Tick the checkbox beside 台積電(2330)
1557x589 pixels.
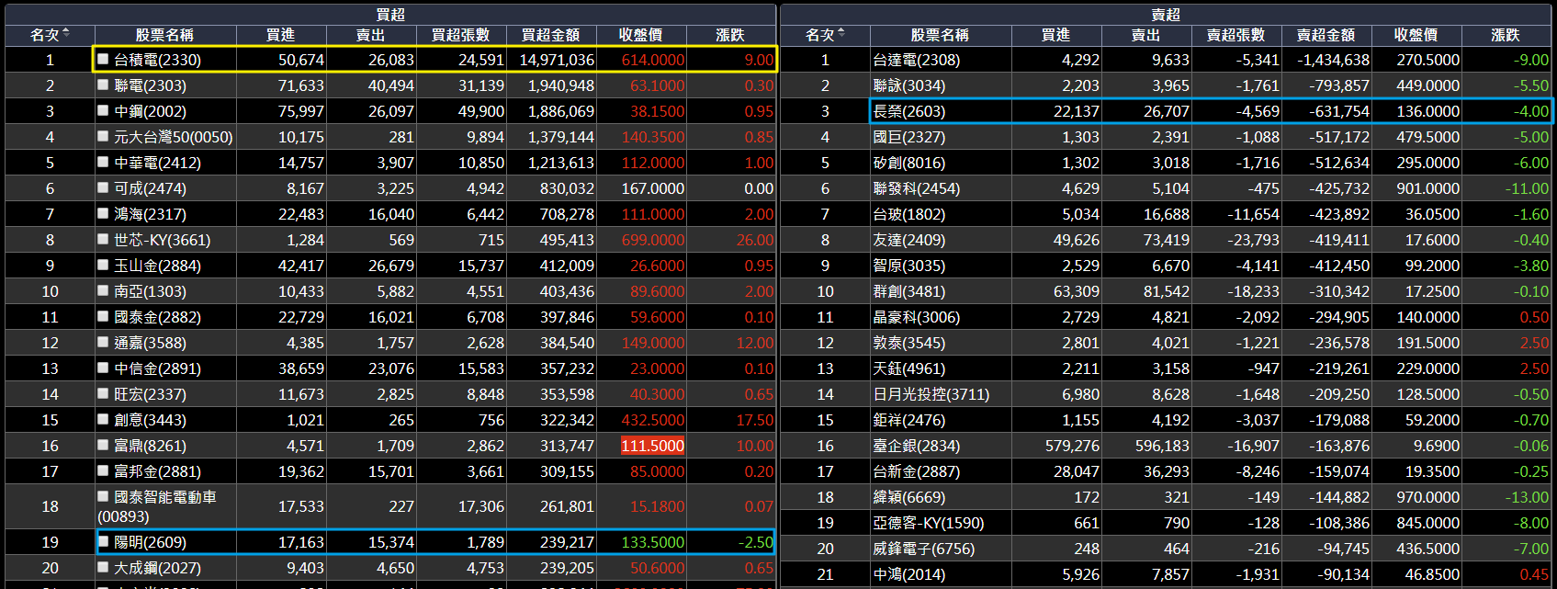[103, 59]
